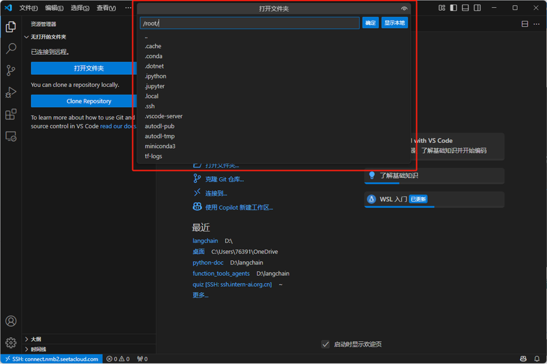Select the .vscode-server folder entry
Viewport: 547px width, 364px height.
273,116
